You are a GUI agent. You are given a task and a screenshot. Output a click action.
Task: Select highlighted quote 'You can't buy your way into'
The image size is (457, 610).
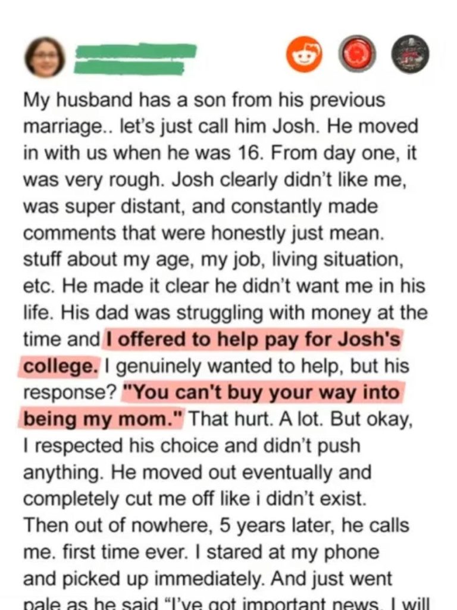click(262, 392)
